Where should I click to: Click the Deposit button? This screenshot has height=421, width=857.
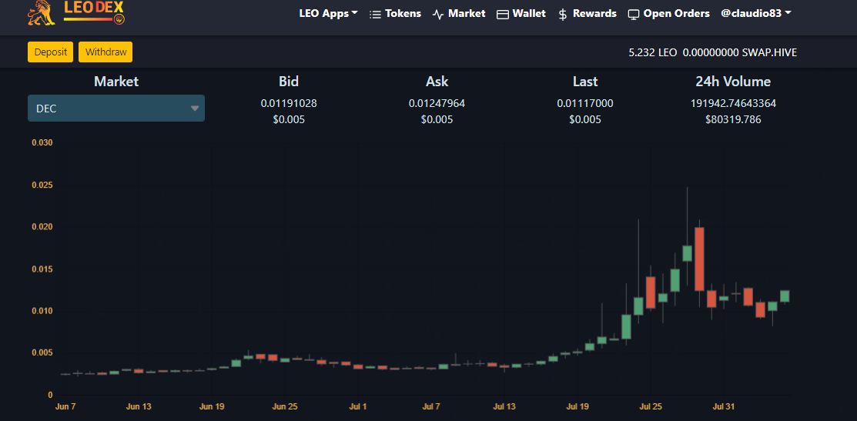50,52
